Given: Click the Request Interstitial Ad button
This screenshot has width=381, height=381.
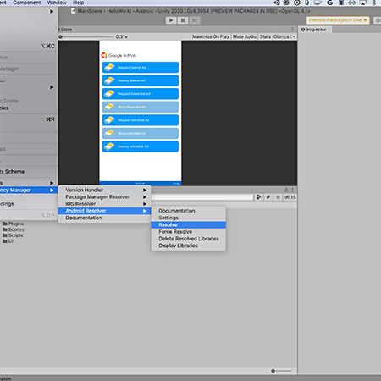Looking at the screenshot, I should tap(141, 120).
